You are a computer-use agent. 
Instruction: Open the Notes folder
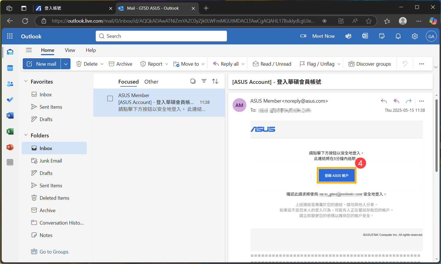[54, 235]
